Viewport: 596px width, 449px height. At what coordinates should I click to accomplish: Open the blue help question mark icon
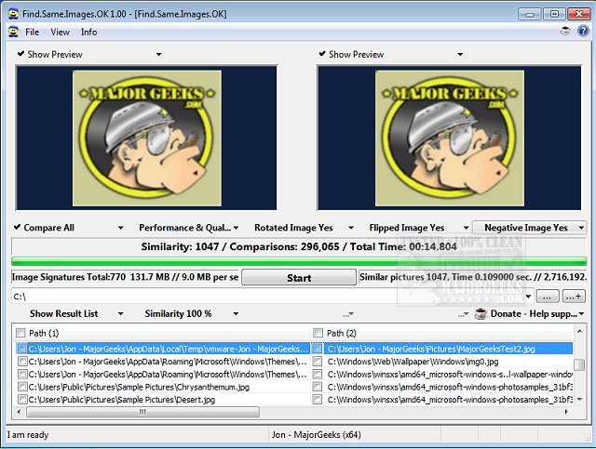tap(583, 31)
